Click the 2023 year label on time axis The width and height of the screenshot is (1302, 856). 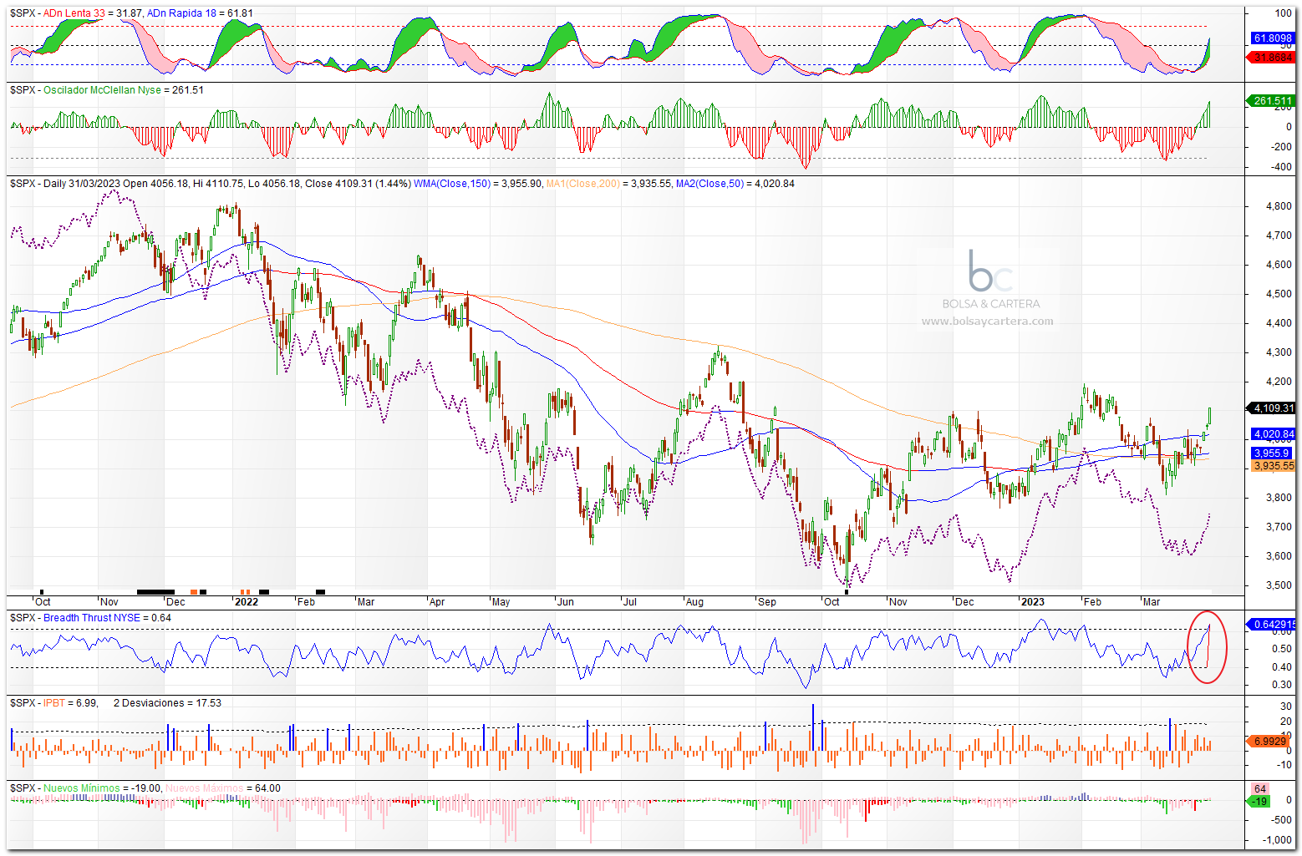coord(1032,602)
